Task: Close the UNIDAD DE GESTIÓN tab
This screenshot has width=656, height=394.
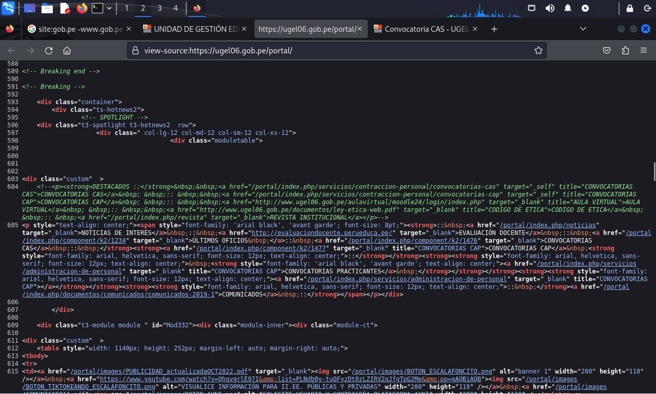Action: [x=245, y=29]
